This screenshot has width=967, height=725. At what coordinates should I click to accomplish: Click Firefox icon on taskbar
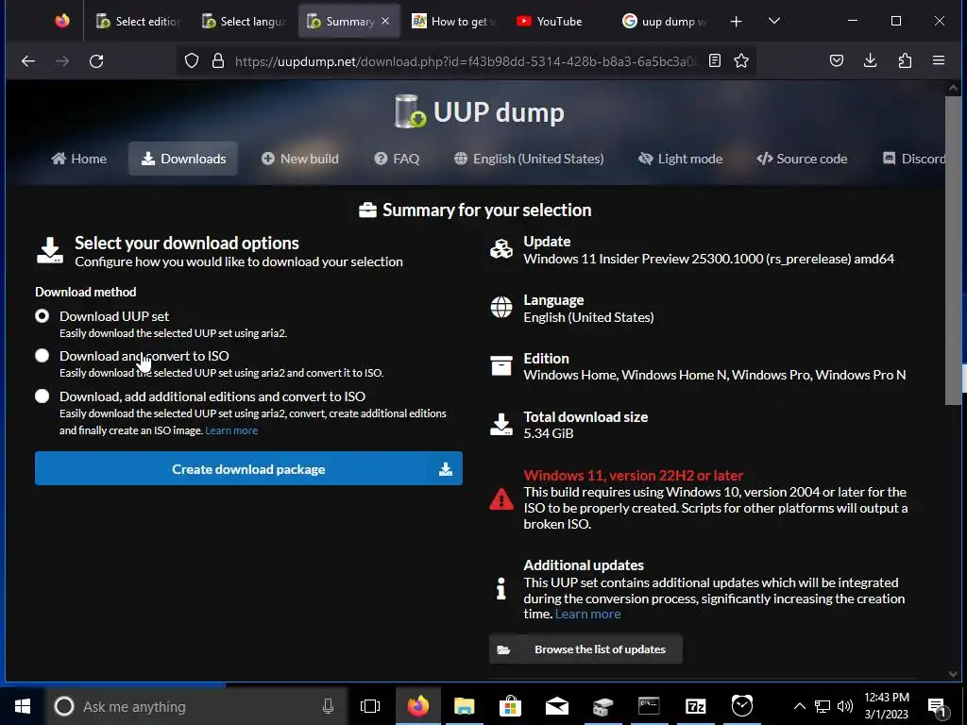418,706
